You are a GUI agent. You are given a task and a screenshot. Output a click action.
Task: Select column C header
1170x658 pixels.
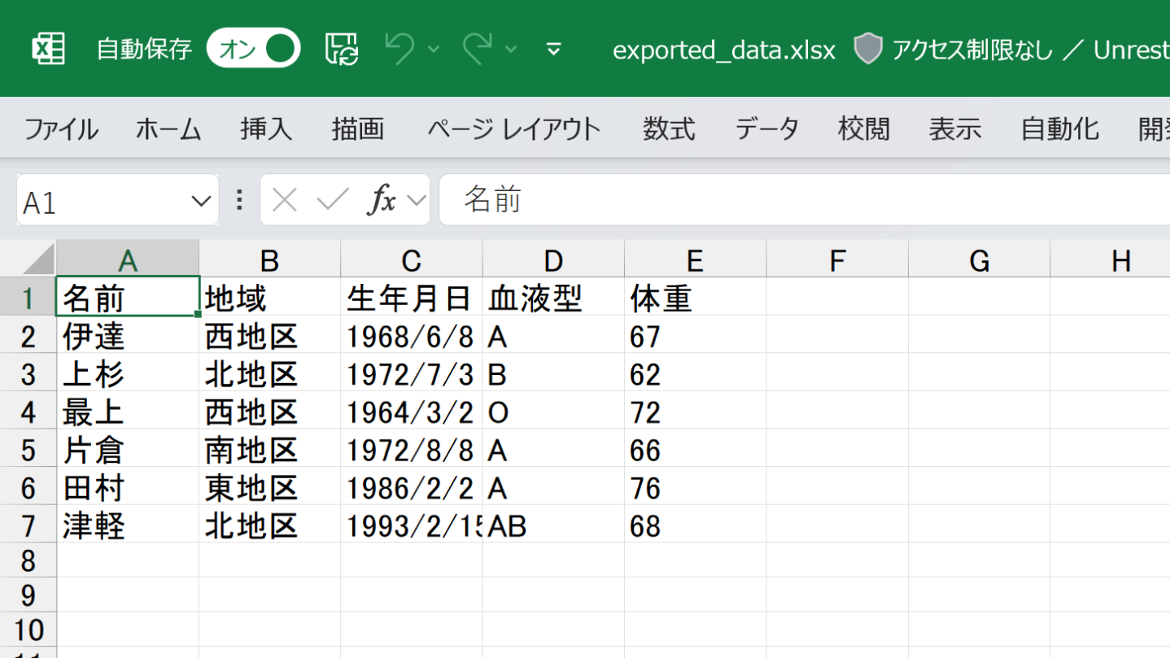(412, 259)
